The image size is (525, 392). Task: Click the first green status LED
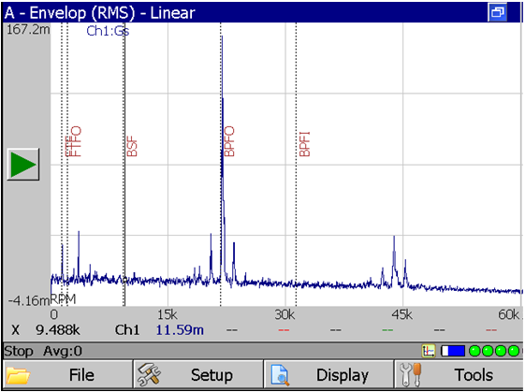tap(474, 351)
